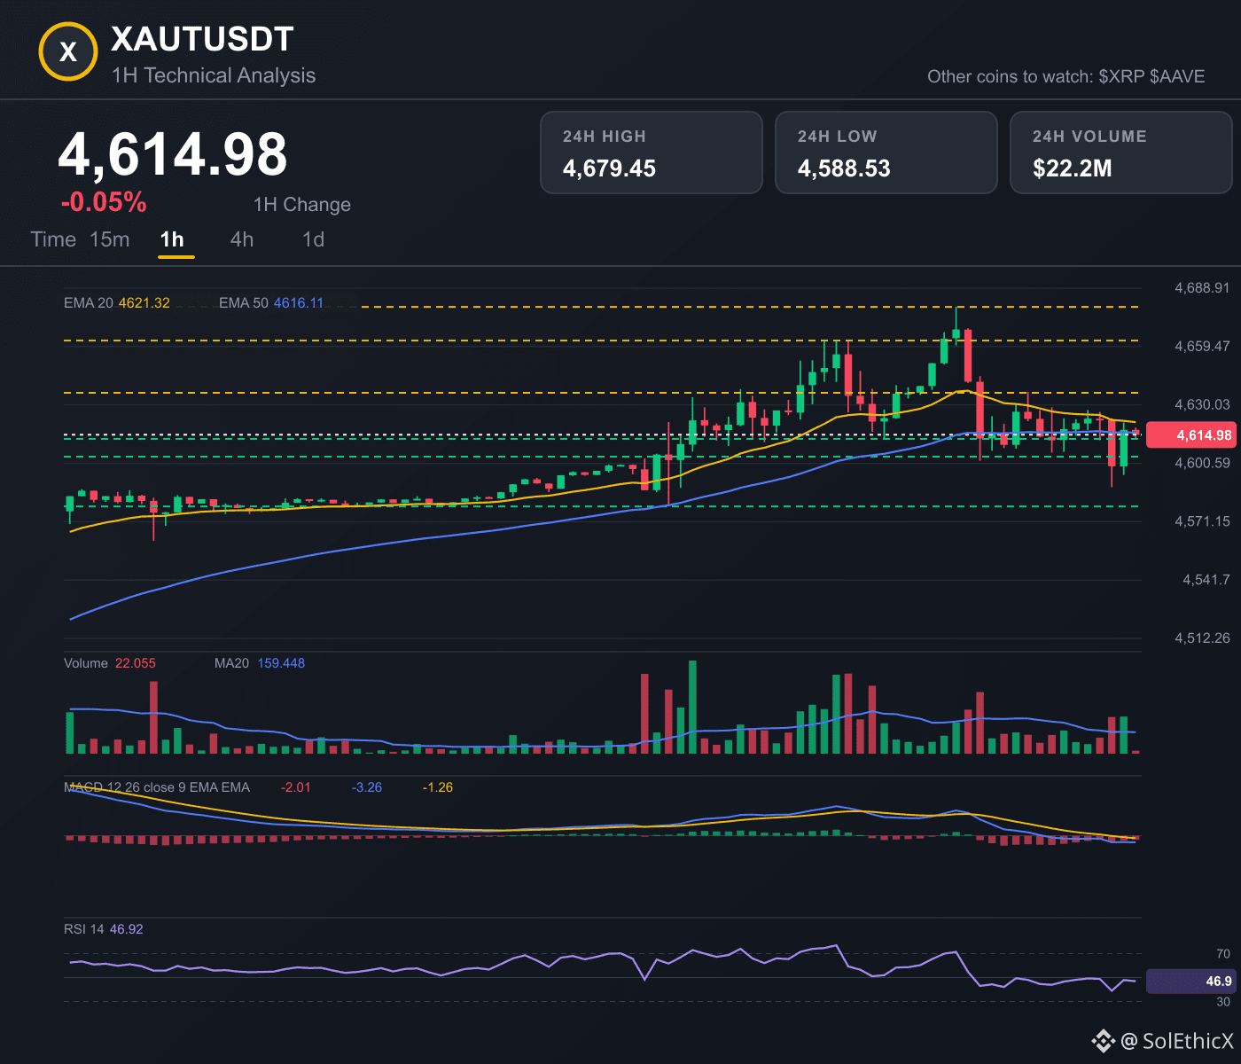Click the EMA 20 value 4621.32
Image resolution: width=1241 pixels, height=1064 pixels.
point(144,303)
